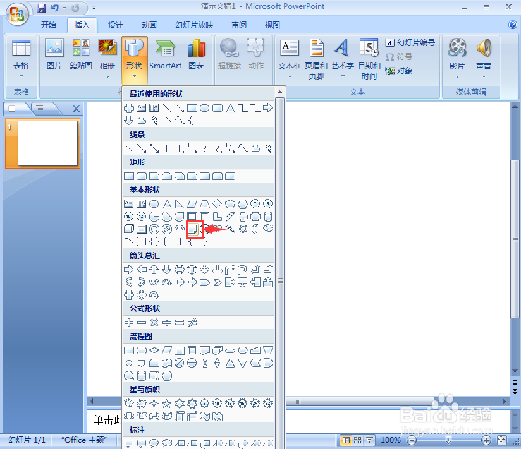Click the notes pane text area

click(x=298, y=421)
